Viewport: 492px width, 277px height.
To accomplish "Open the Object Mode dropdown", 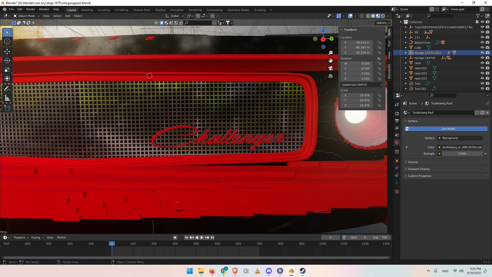I will 25,16.
